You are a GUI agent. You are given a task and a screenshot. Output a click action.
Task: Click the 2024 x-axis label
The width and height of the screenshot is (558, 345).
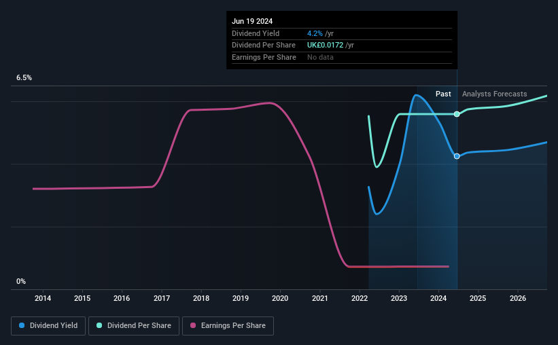438,298
